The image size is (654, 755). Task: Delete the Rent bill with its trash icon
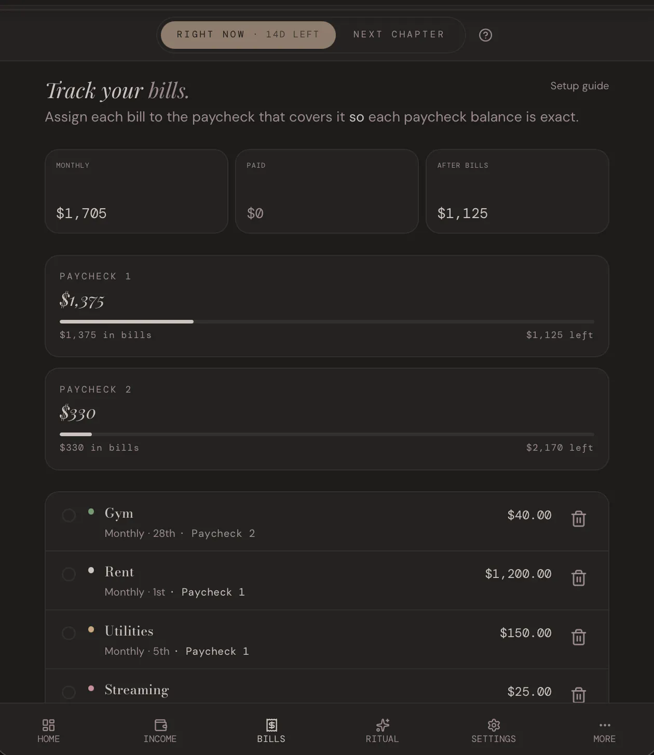(579, 578)
